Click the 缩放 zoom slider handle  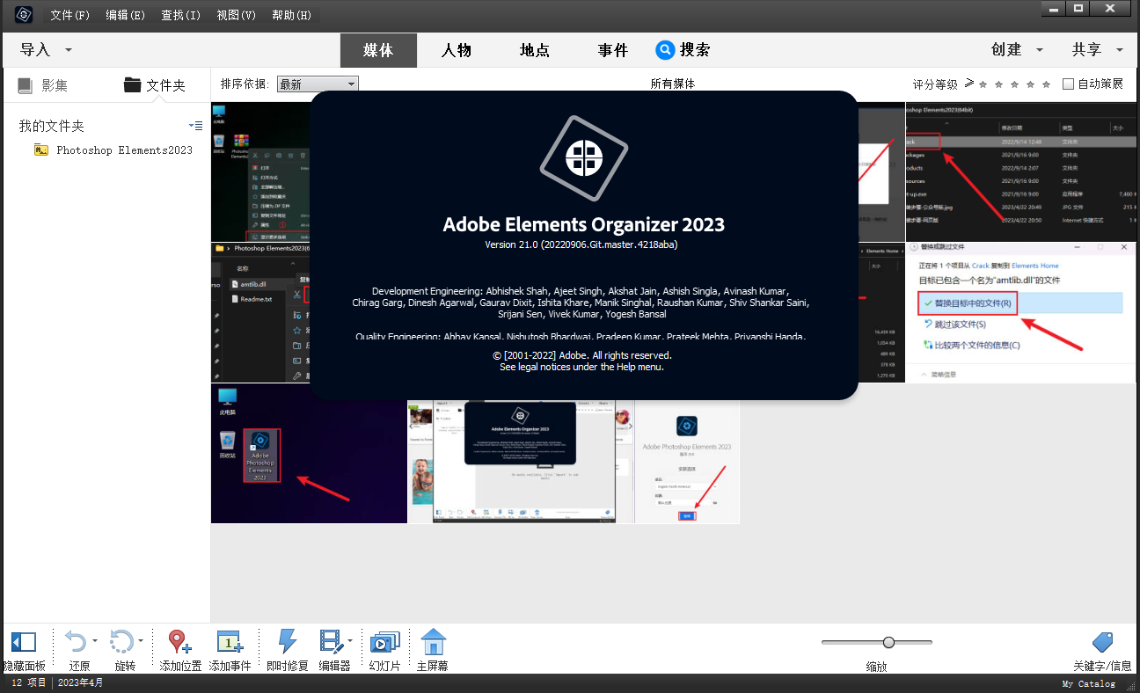[888, 642]
